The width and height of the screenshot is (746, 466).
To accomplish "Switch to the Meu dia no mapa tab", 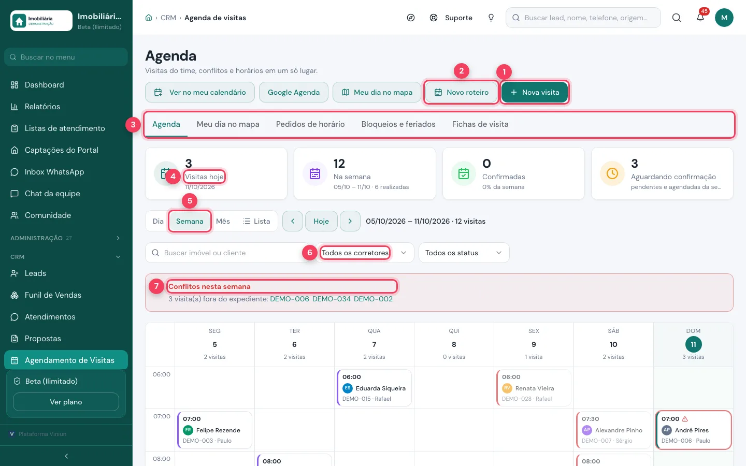I will [228, 124].
